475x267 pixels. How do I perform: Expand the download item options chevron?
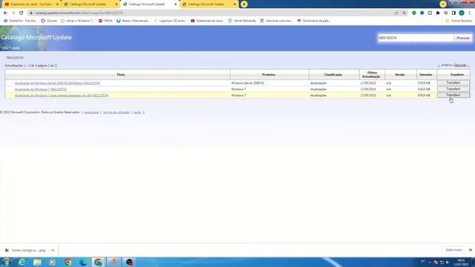coord(53,251)
